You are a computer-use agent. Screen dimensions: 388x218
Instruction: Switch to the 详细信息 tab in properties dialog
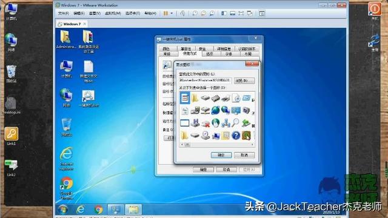pos(224,48)
